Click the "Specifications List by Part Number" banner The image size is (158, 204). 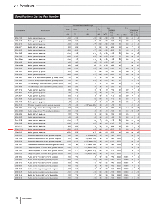point(37,17)
